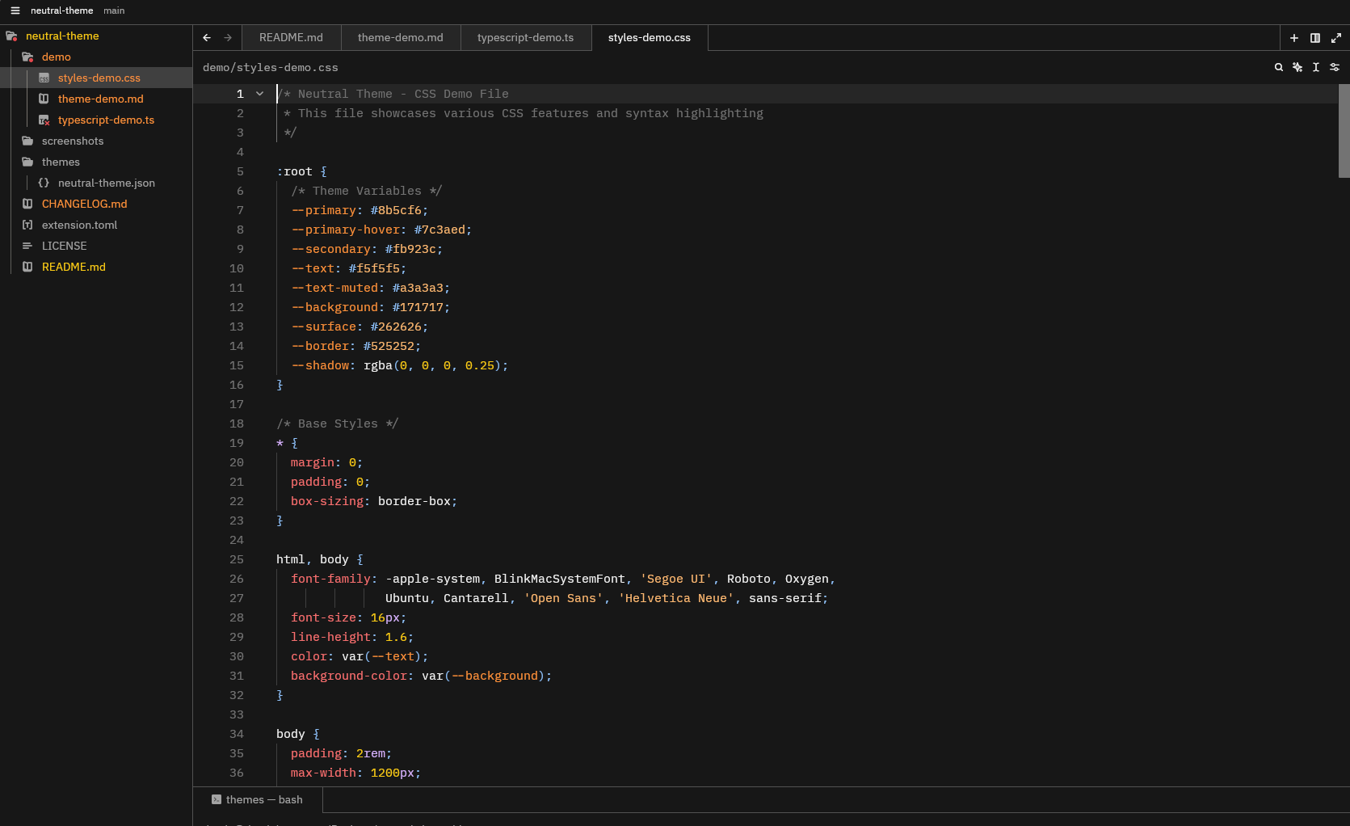Click the '#fb923c' secondary color value

click(x=410, y=249)
